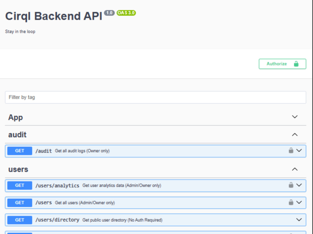Image resolution: width=313 pixels, height=234 pixels.
Task: Open the audit tag heading
Action: [x=17, y=135]
